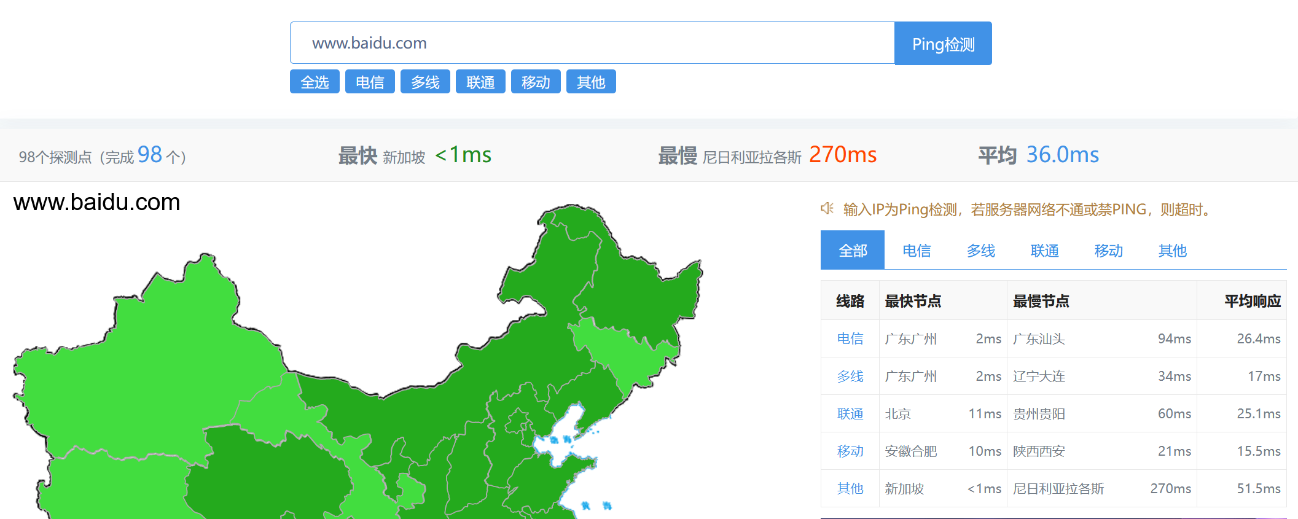The width and height of the screenshot is (1298, 519).
Task: Click the 270ms value in the table
Action: tap(1171, 488)
